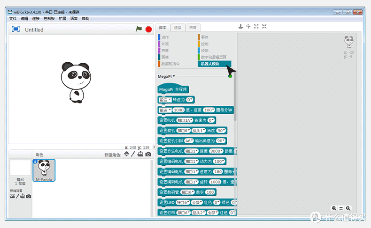This screenshot has height=228, width=371.
Task: Open the A6 pin dropdown in the 设置舵机引脚 block
Action: pyautogui.click(x=189, y=141)
